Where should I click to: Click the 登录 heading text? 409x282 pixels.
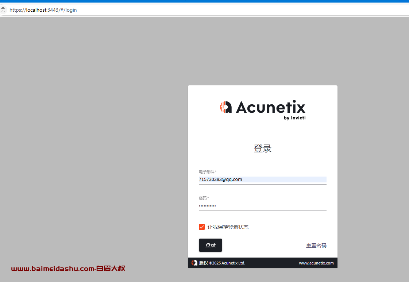pos(263,148)
